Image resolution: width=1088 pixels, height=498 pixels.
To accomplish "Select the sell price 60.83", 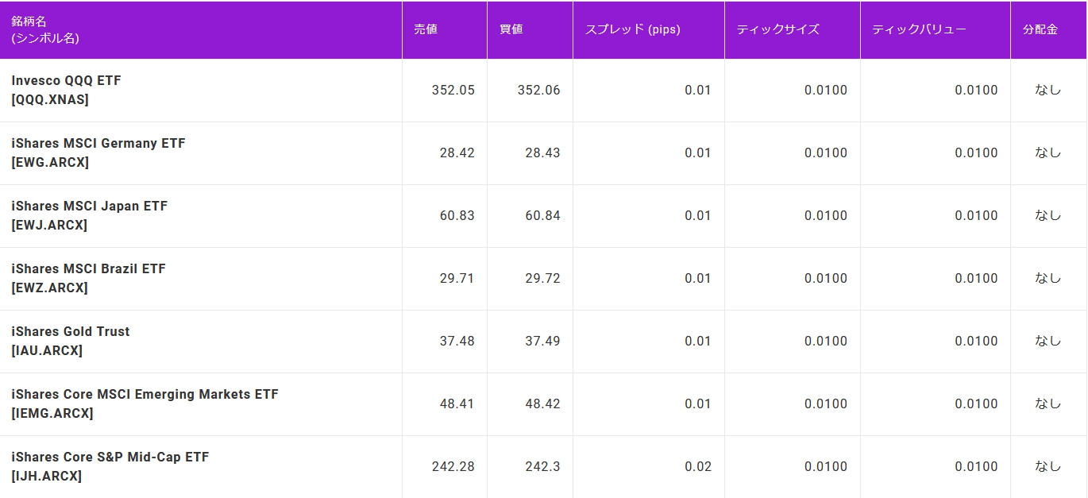I will tap(457, 215).
